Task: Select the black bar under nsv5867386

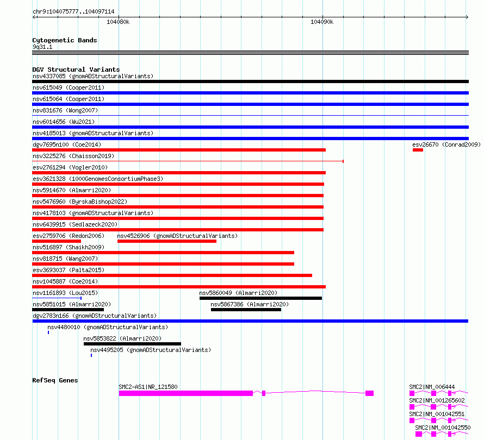Action: coord(246,310)
